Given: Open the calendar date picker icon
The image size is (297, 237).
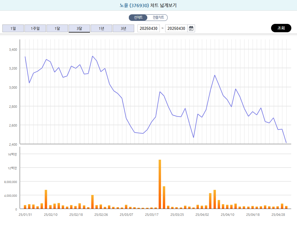Looking at the screenshot, I should point(191,28).
